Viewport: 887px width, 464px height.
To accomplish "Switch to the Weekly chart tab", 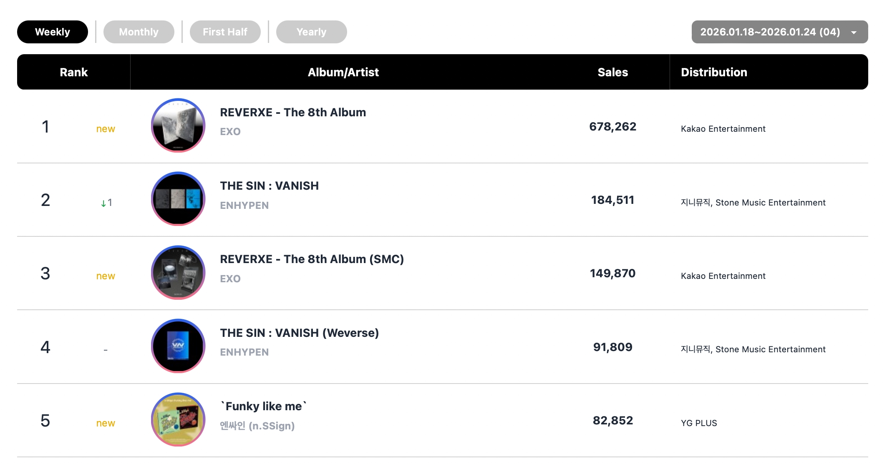I will tap(53, 32).
